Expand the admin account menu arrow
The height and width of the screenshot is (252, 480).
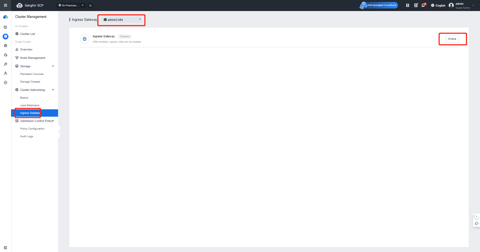473,5
